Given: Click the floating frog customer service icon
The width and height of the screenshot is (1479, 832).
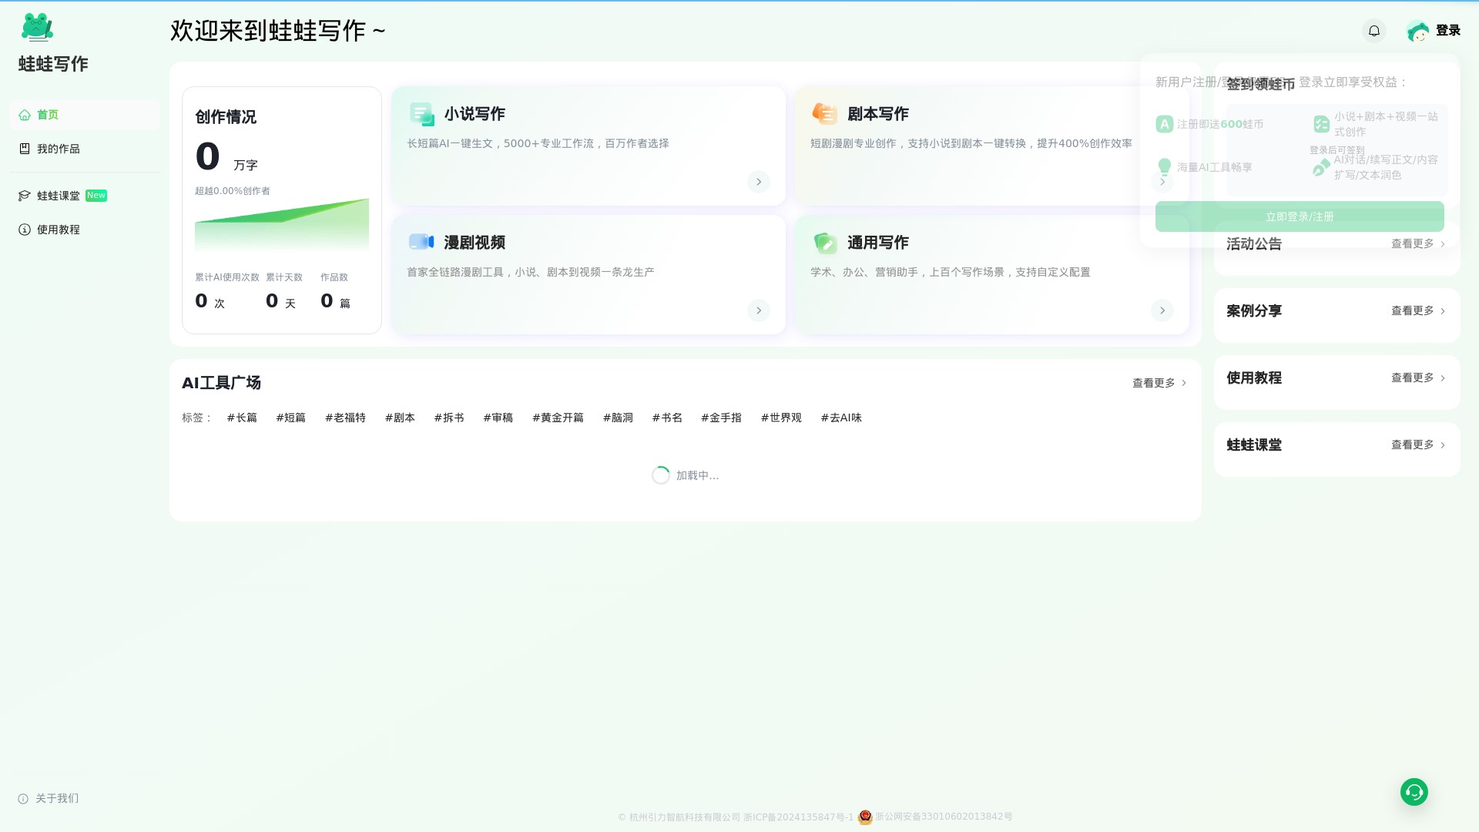Looking at the screenshot, I should (1414, 791).
